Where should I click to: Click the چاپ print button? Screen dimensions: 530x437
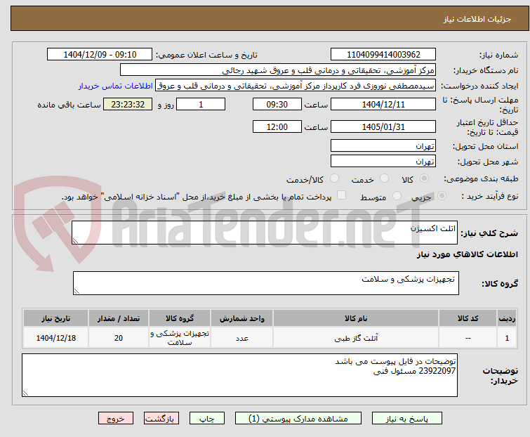click(x=206, y=419)
